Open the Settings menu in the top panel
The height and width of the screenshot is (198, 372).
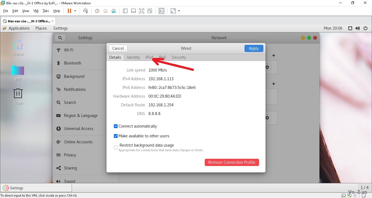pos(60,28)
